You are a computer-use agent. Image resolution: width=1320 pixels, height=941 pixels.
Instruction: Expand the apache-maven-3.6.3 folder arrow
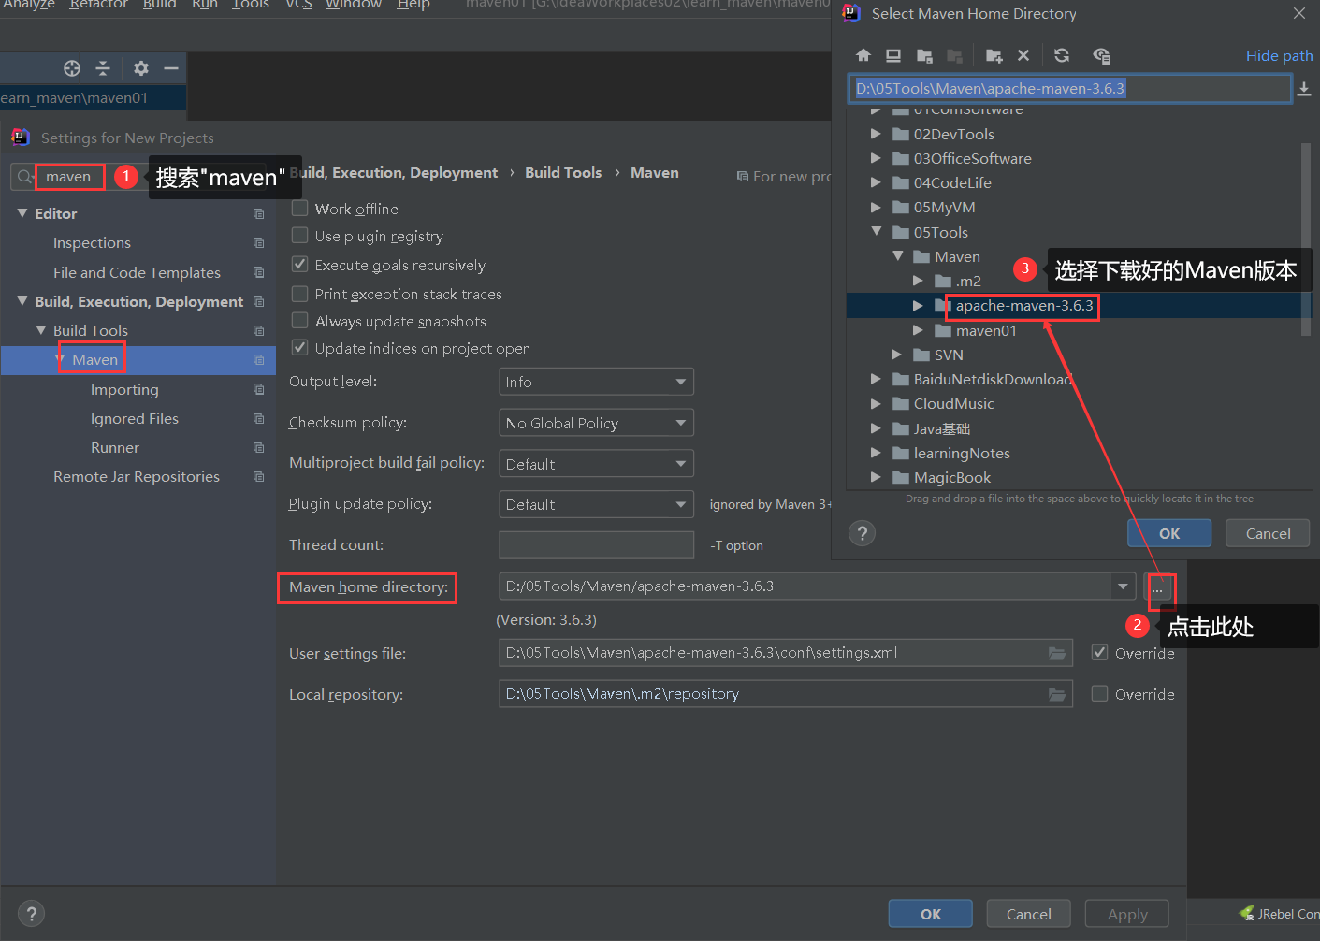point(918,305)
